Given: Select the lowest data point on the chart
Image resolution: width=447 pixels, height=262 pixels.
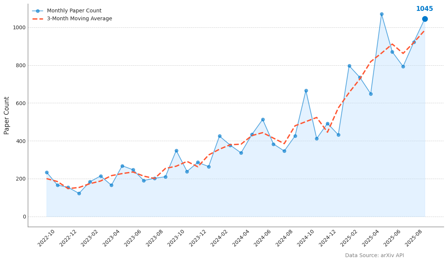Looking at the screenshot, I should (79, 193).
